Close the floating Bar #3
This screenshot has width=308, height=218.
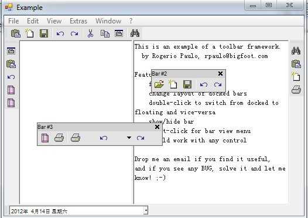157,127
